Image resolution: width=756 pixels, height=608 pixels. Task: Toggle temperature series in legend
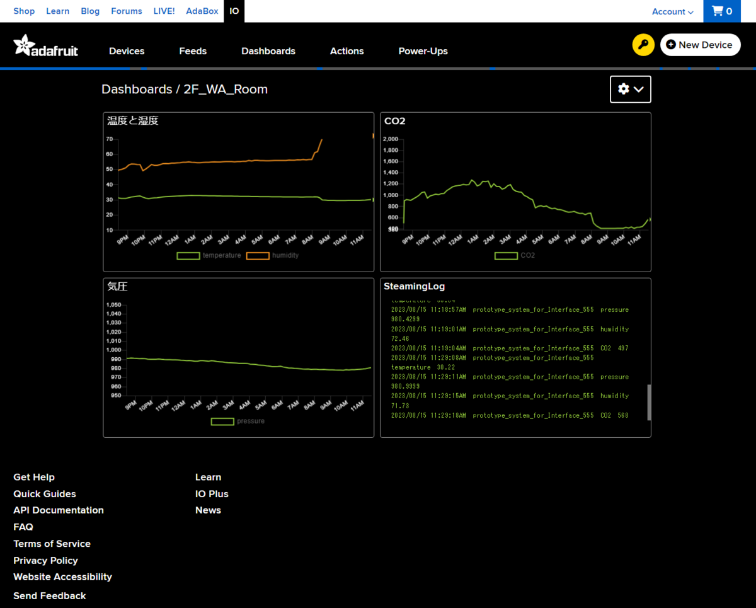[x=209, y=255]
